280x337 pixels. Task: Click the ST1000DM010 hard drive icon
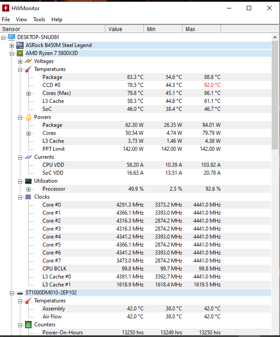20,293
